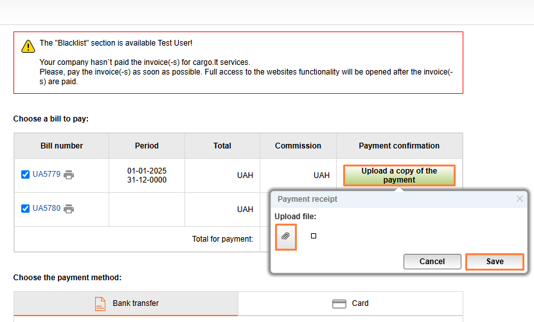The height and width of the screenshot is (322, 534).
Task: Uncheck the UA5780 bill checkbox
Action: (26, 208)
